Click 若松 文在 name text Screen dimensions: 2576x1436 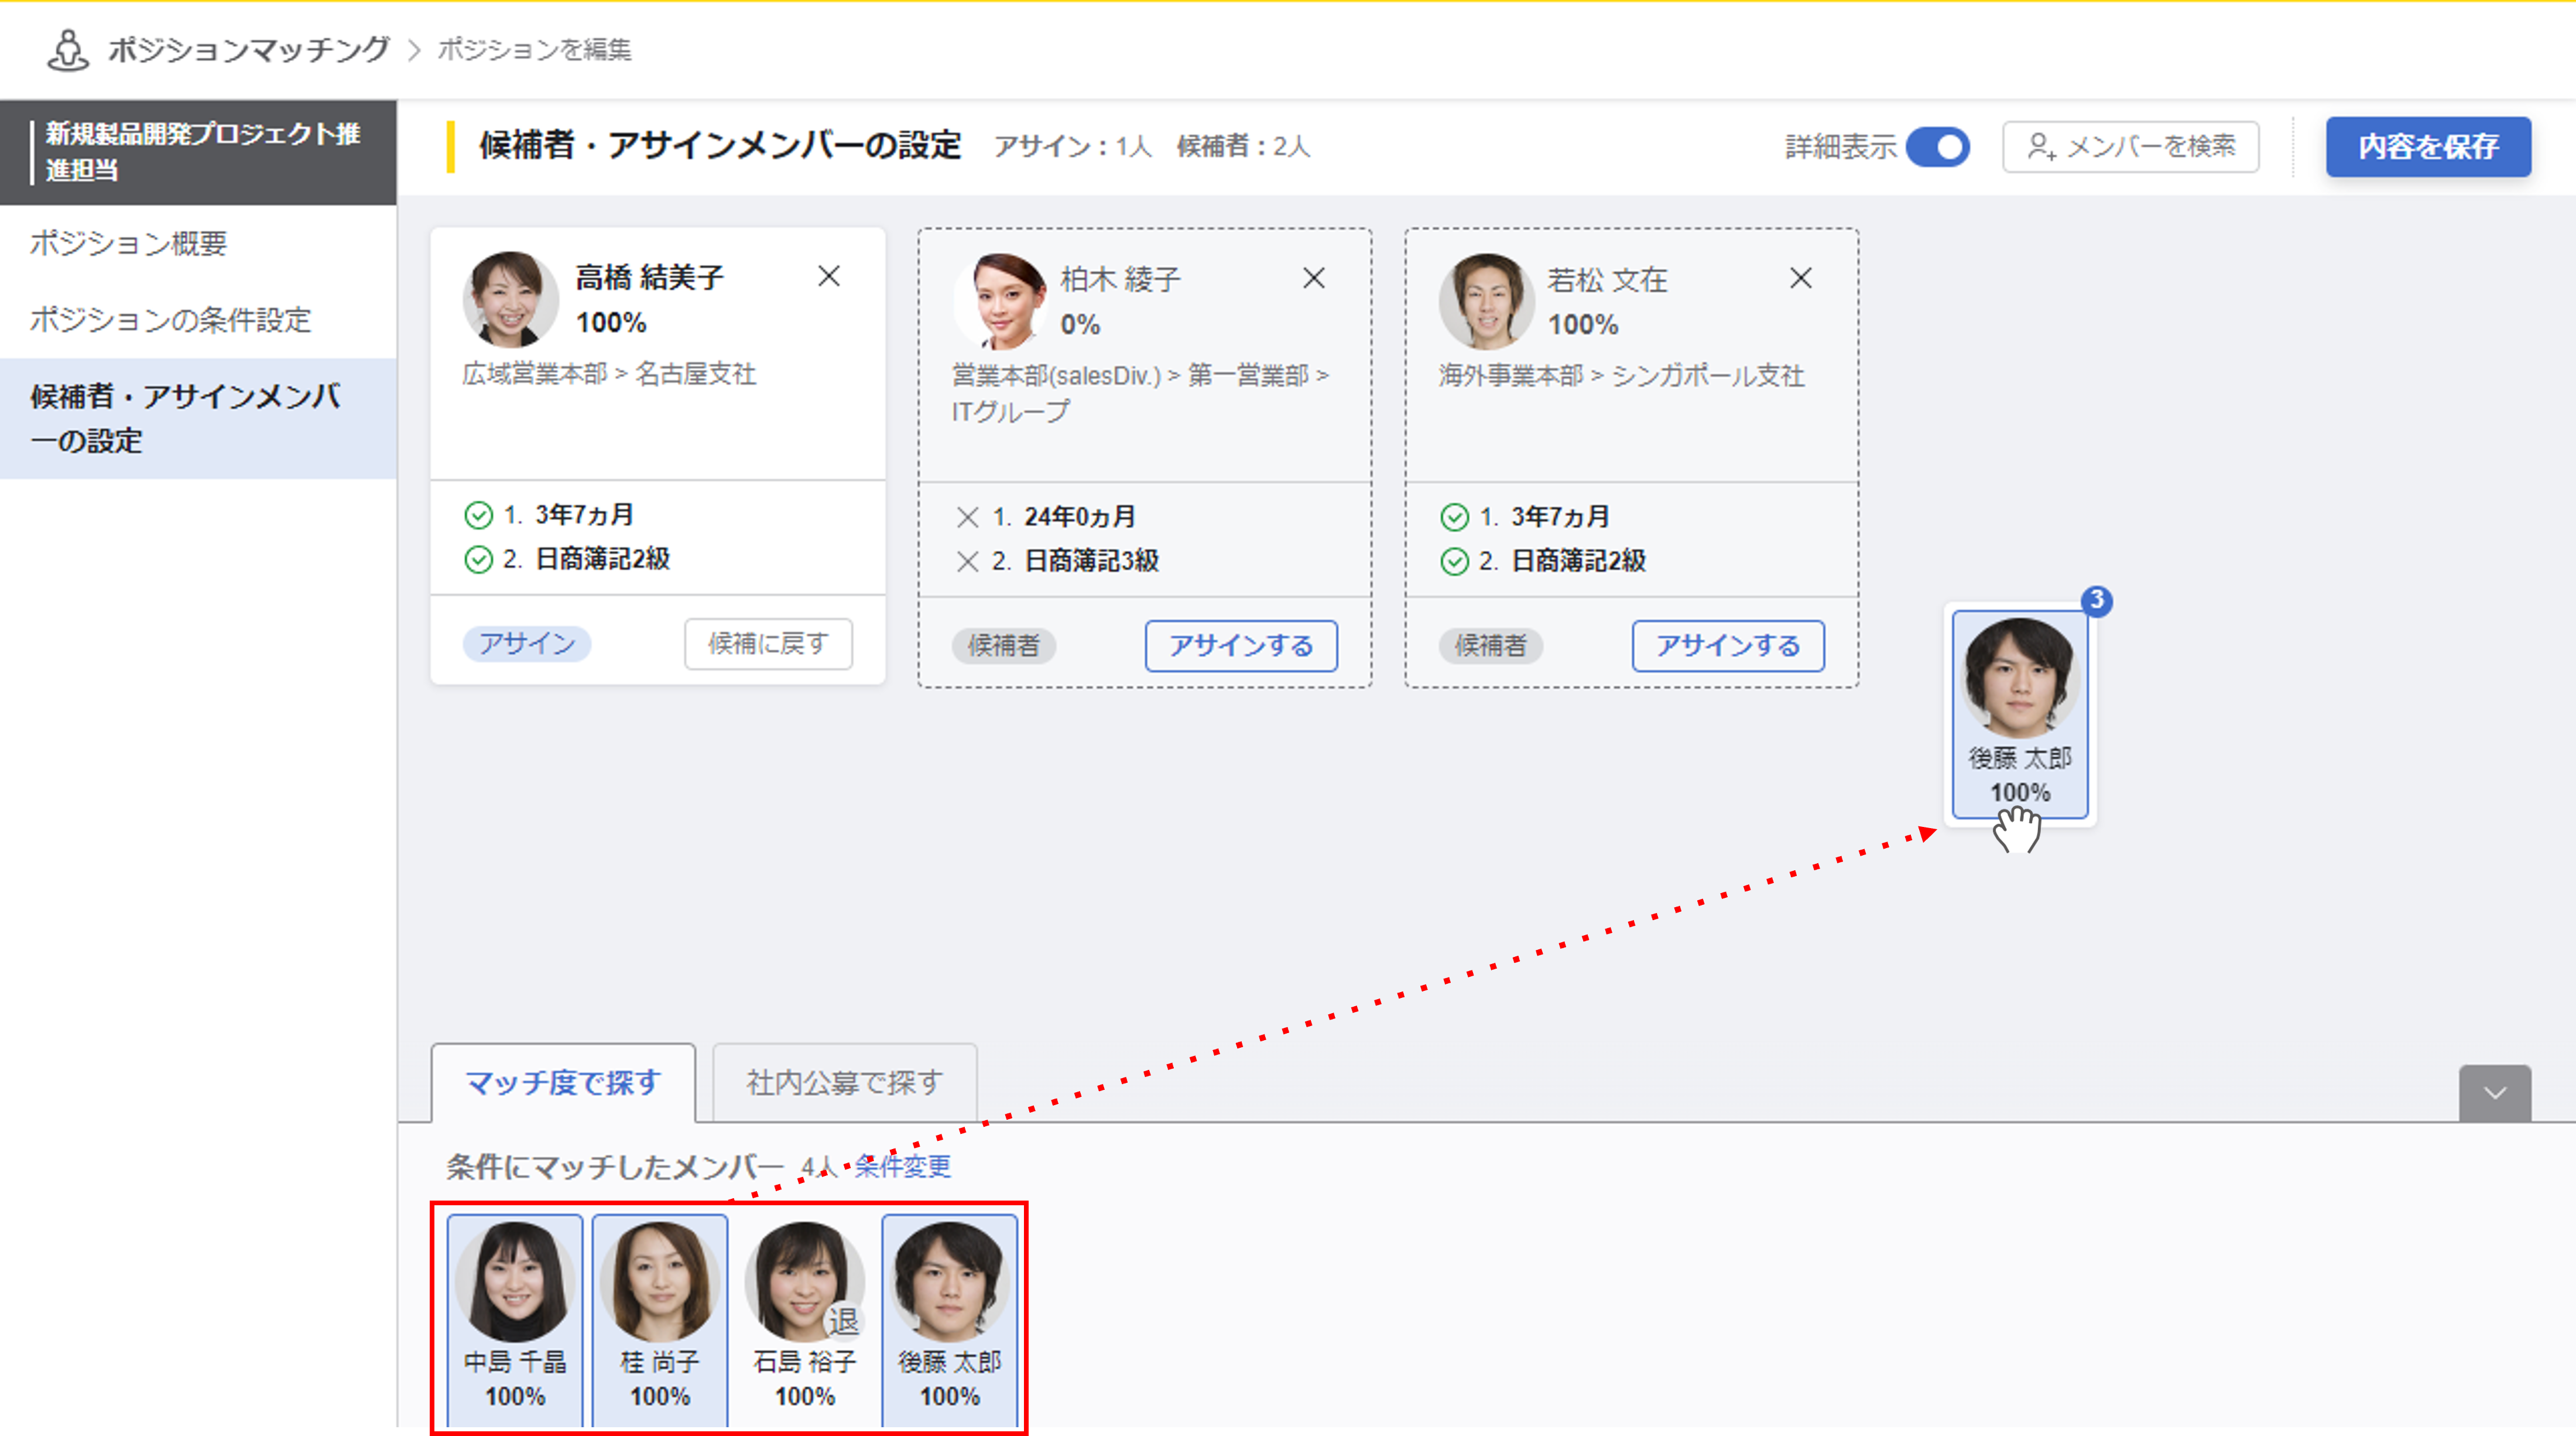coord(1608,279)
